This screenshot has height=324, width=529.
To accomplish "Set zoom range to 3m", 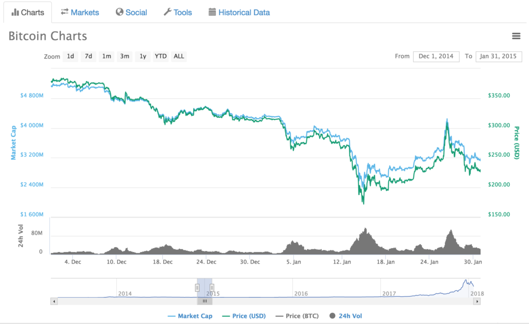I will click(125, 56).
